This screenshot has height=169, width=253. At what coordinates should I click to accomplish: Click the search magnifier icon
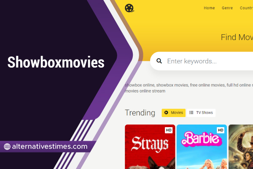click(x=159, y=61)
